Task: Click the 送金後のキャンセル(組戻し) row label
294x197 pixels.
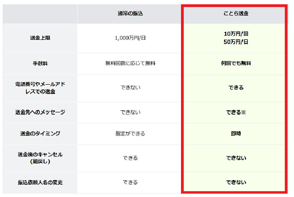Action: pyautogui.click(x=40, y=158)
